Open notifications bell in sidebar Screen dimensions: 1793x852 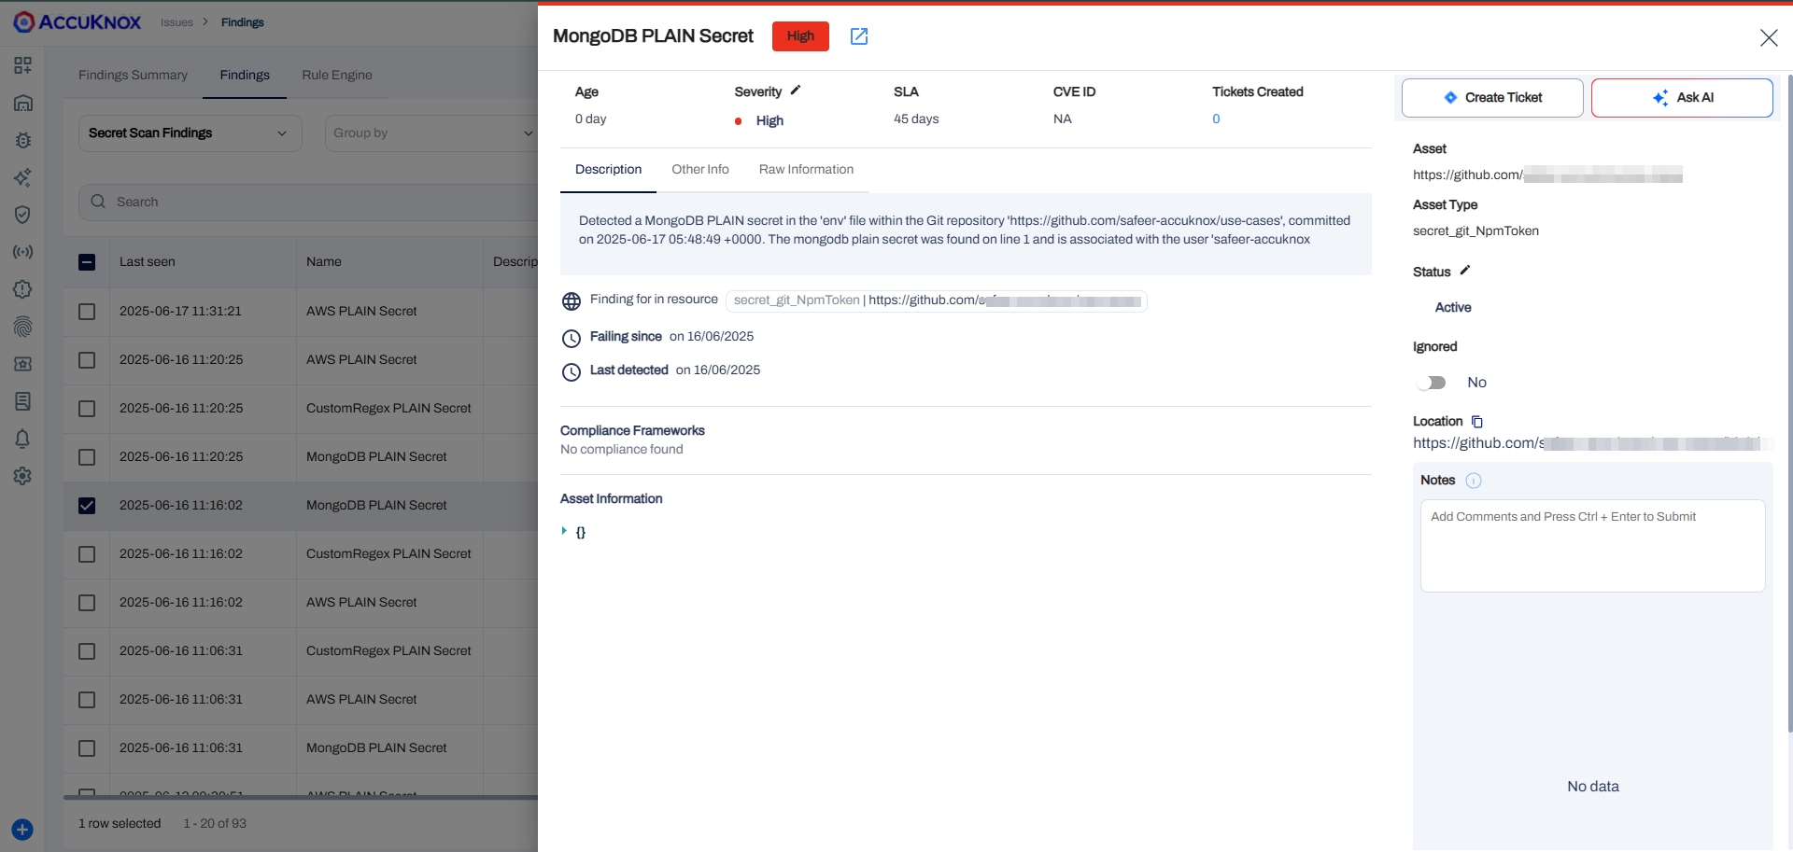[22, 439]
